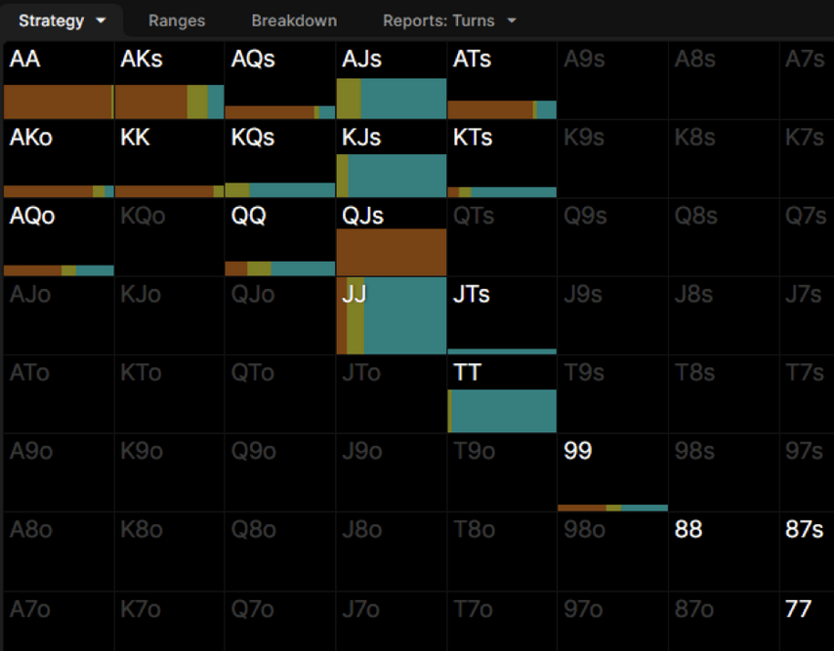Screen dimensions: 834x651
Task: Click the brown bar in QJs cell
Action: [391, 252]
